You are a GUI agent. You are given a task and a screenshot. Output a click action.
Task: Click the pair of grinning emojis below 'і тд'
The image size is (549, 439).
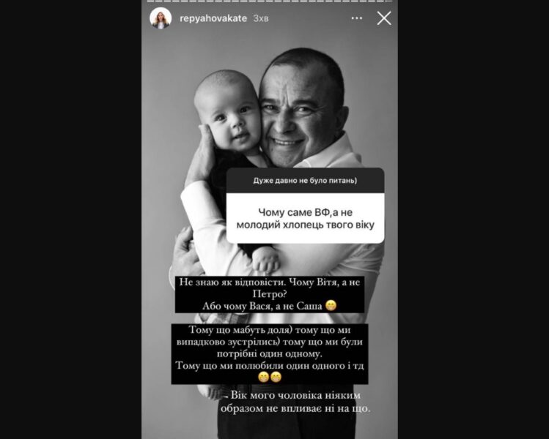click(x=270, y=377)
